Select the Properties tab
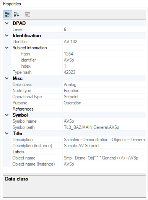 pos(12,4)
